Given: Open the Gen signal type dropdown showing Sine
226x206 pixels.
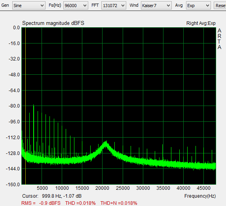Looking at the screenshot, I should [x=29, y=6].
